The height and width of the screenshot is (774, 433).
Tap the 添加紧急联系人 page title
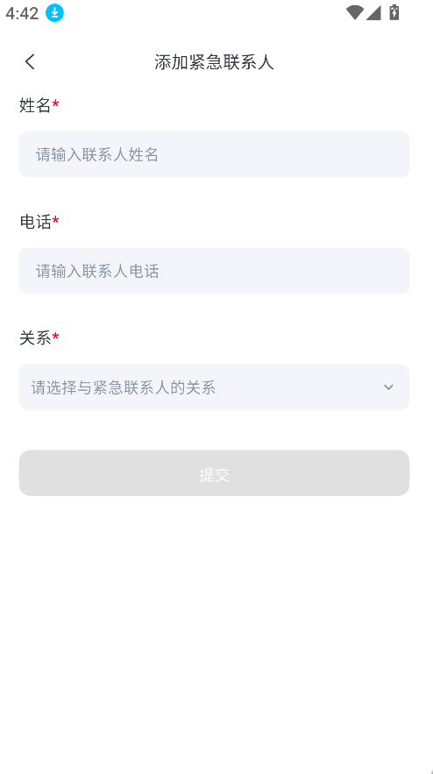tap(214, 62)
